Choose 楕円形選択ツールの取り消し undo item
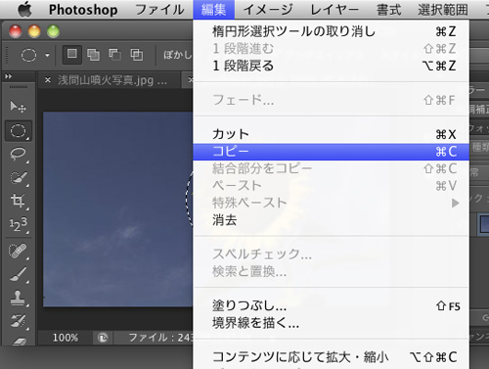 (331, 31)
